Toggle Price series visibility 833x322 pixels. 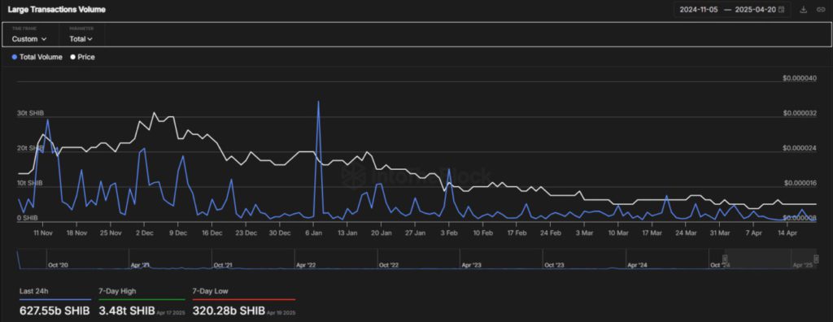[82, 57]
